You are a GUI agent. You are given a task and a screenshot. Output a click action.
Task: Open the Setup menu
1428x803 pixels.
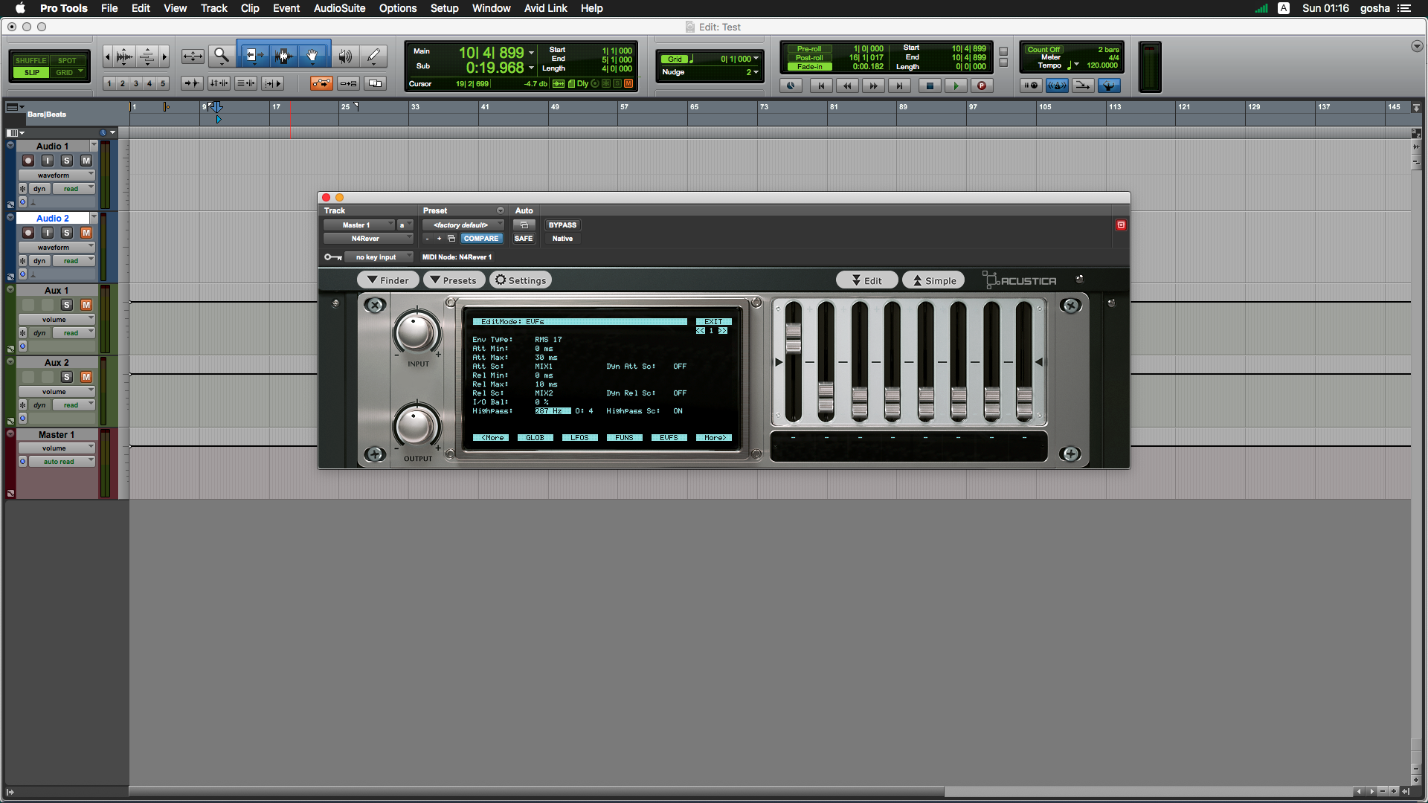click(444, 8)
